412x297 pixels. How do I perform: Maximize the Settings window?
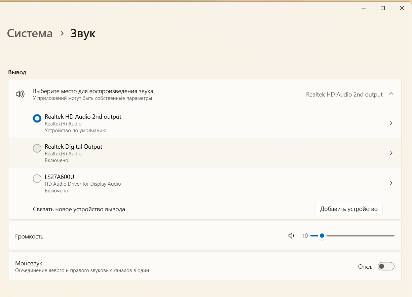coord(383,8)
